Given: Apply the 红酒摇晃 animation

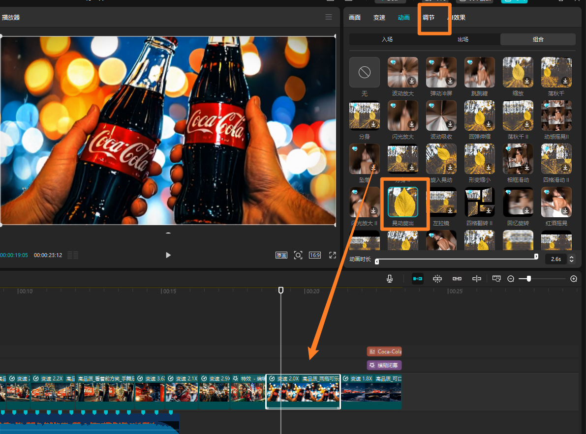Looking at the screenshot, I should [556, 203].
